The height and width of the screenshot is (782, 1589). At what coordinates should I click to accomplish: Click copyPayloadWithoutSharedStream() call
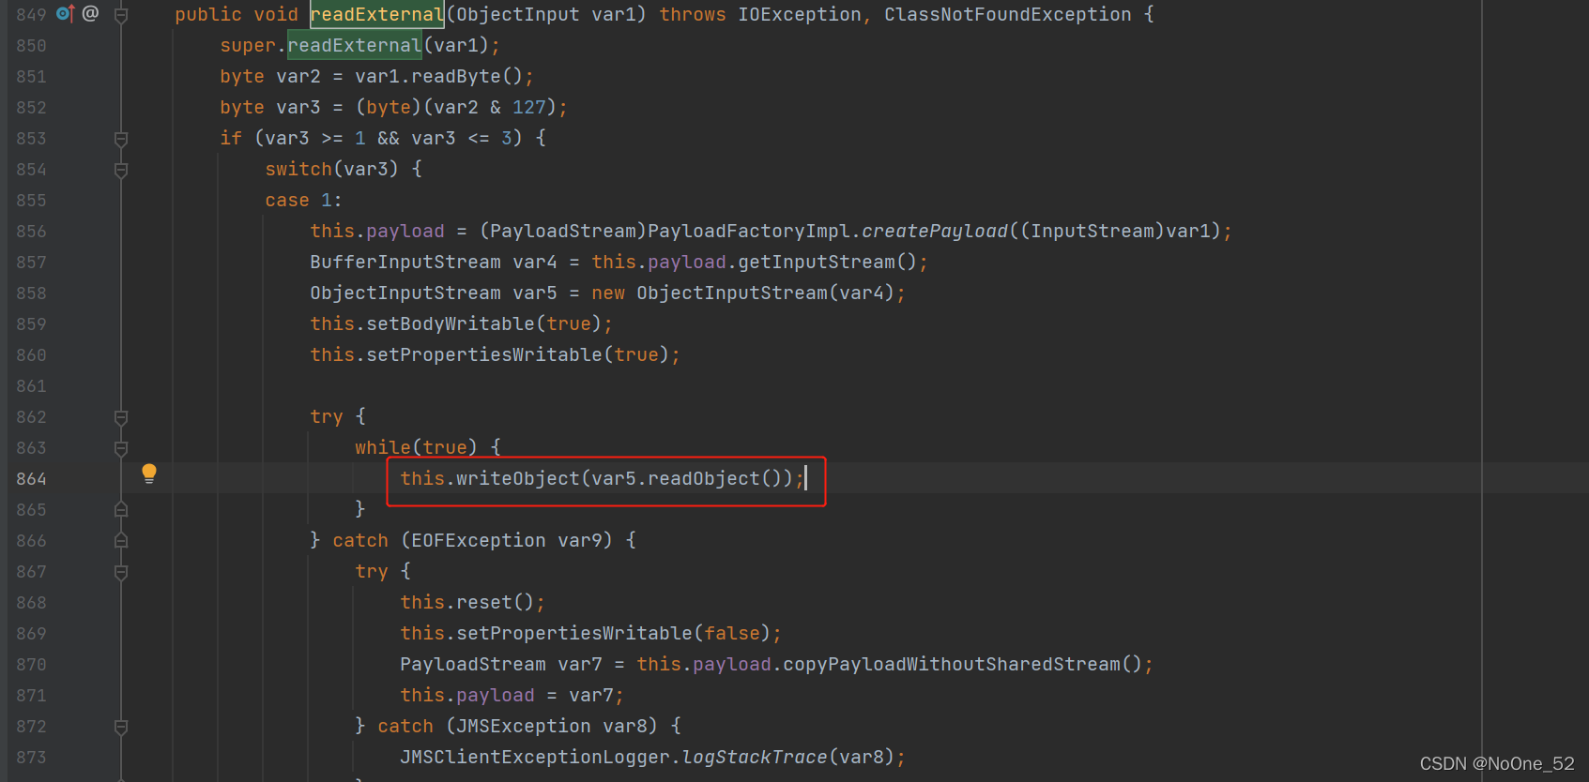pos(962,664)
